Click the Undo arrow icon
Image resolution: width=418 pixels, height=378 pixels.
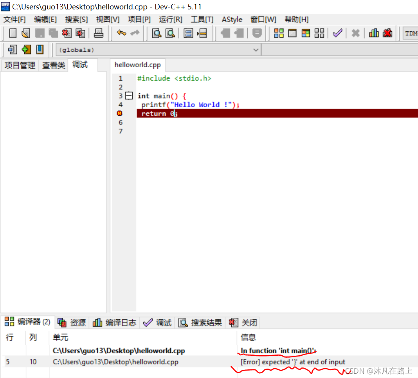click(x=121, y=33)
